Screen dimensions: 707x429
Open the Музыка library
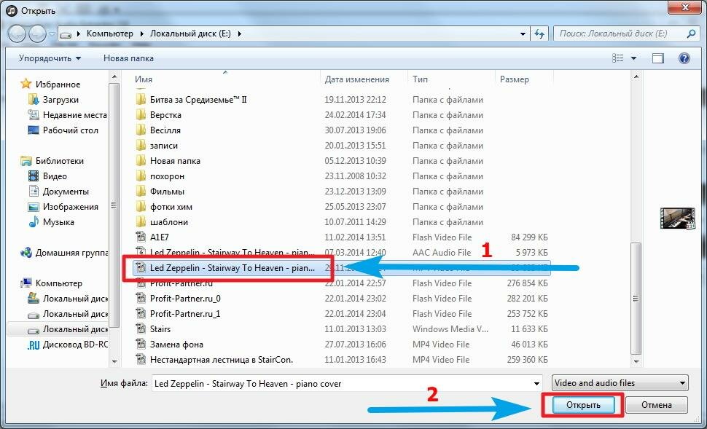[58, 222]
